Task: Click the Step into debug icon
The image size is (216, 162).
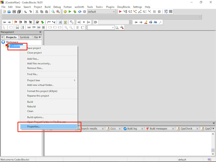Action: pyautogui.click(x=135, y=12)
